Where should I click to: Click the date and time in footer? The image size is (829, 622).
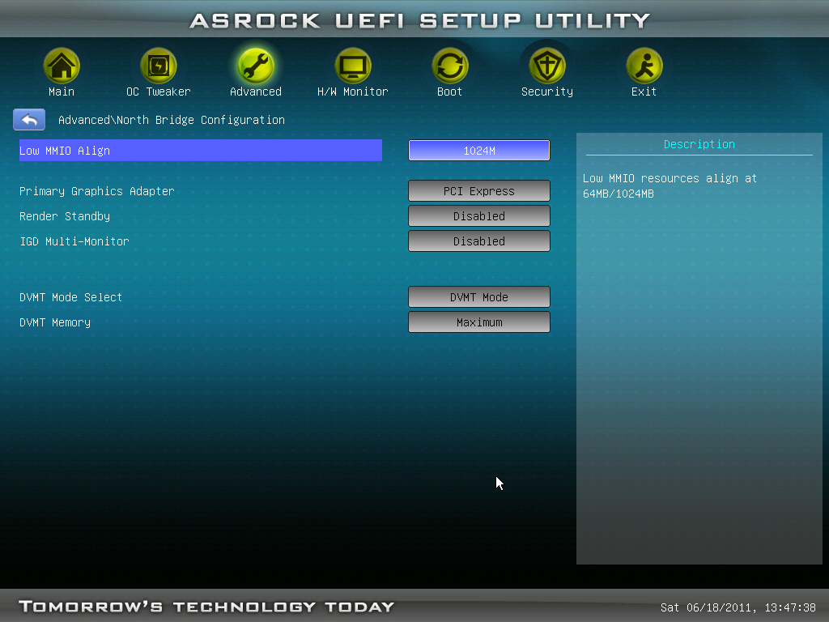738,607
